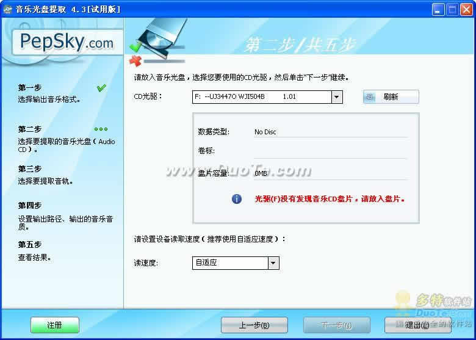Screen dimensions: 476x340
Task: Select the 第二步 step heading
Action: click(x=30, y=129)
